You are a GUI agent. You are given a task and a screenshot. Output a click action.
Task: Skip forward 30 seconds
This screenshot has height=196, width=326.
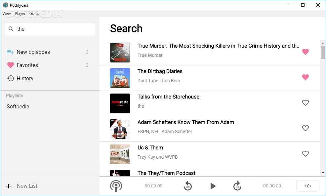pyautogui.click(x=237, y=186)
